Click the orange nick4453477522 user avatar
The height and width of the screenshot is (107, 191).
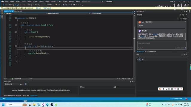click(x=140, y=22)
